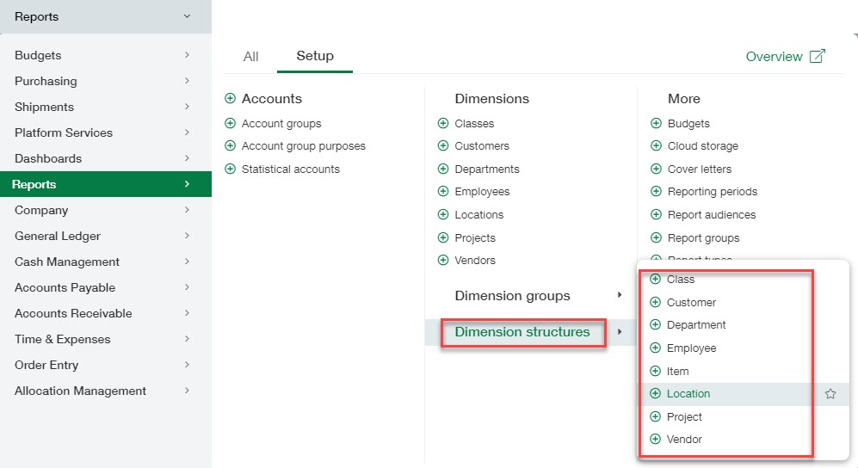The width and height of the screenshot is (858, 468).
Task: Open Overview via external link icon
Action: click(x=818, y=56)
